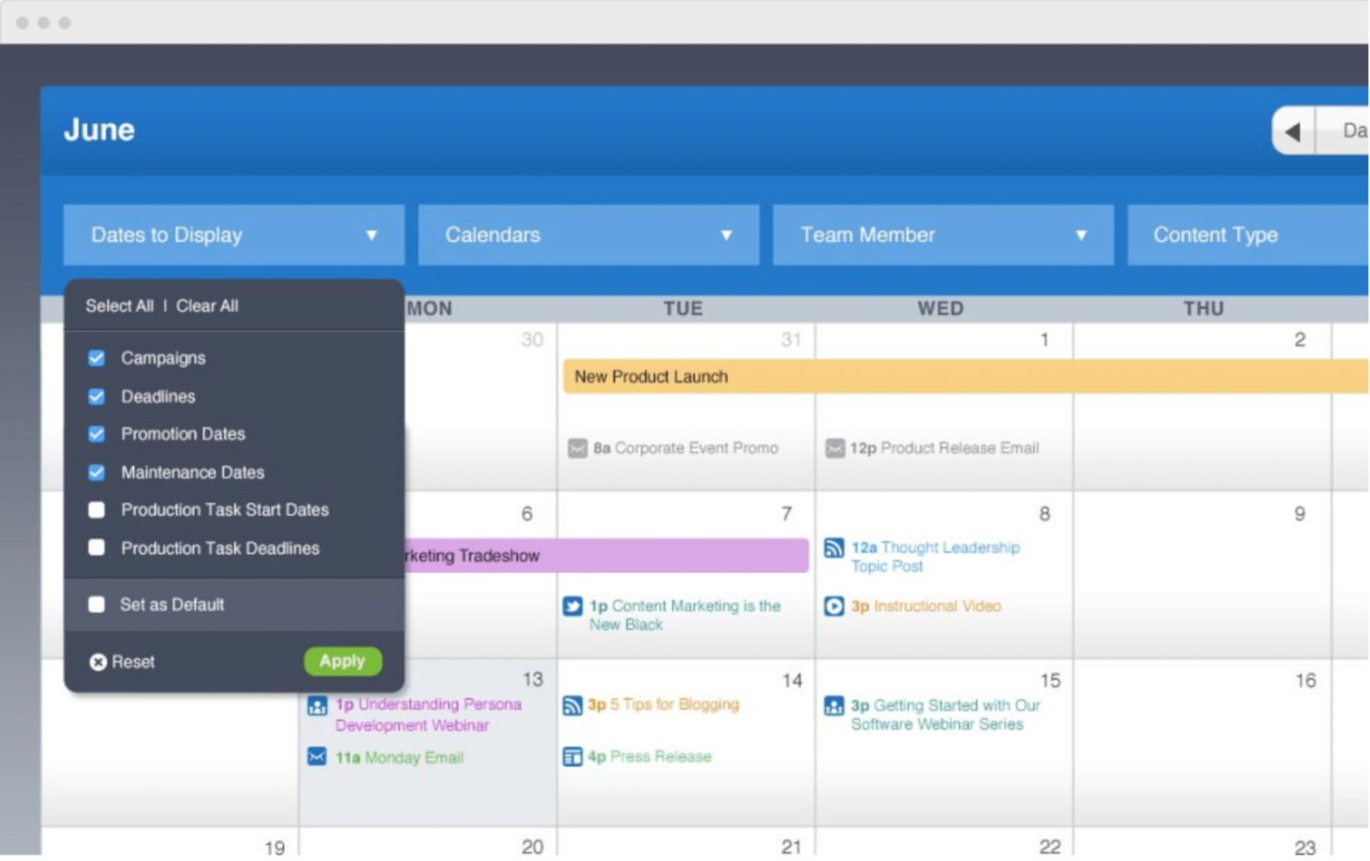The width and height of the screenshot is (1370, 861).
Task: Select the webinar icon on Understanding Persona Development Webinar
Action: (x=315, y=704)
